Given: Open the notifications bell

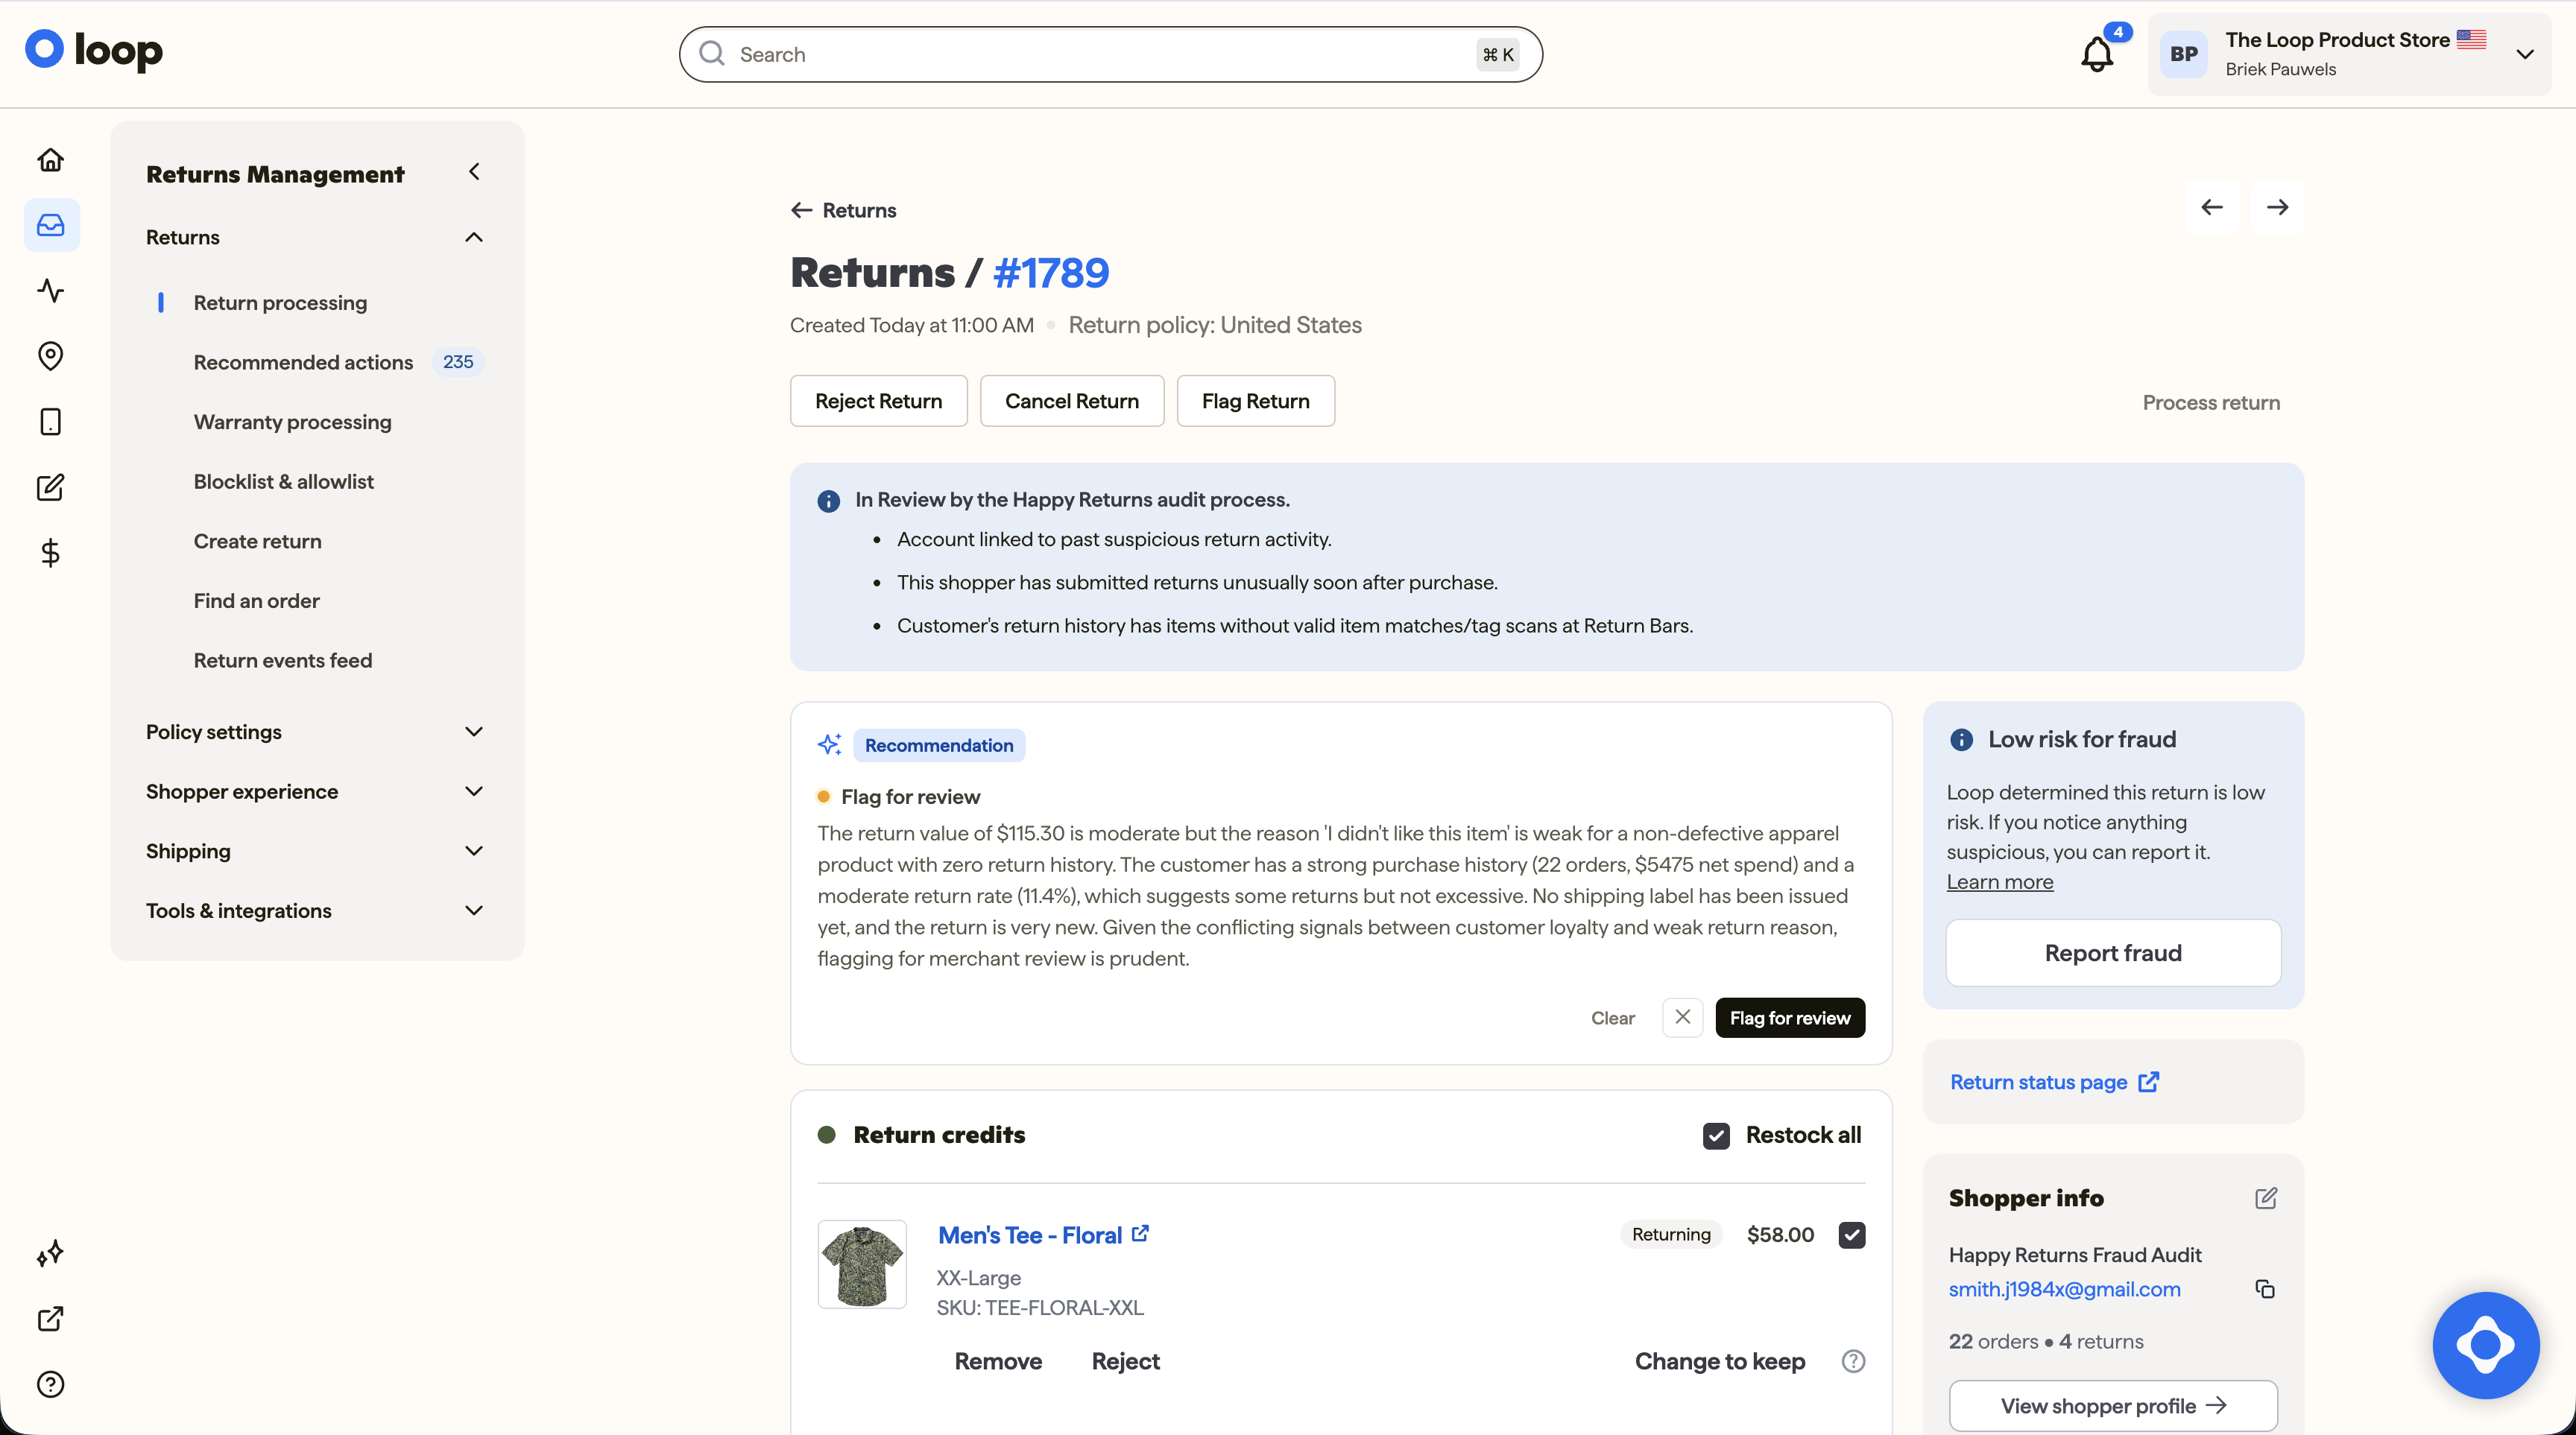Looking at the screenshot, I should point(2097,54).
